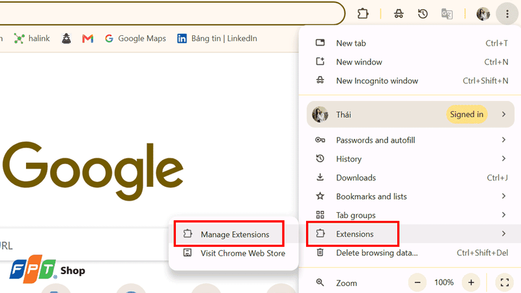Viewport: 521px width, 293px height.
Task: Click the Thái profile picture in menu
Action: pos(320,115)
